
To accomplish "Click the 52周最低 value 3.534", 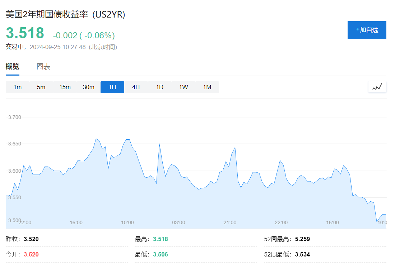I will (x=303, y=254).
